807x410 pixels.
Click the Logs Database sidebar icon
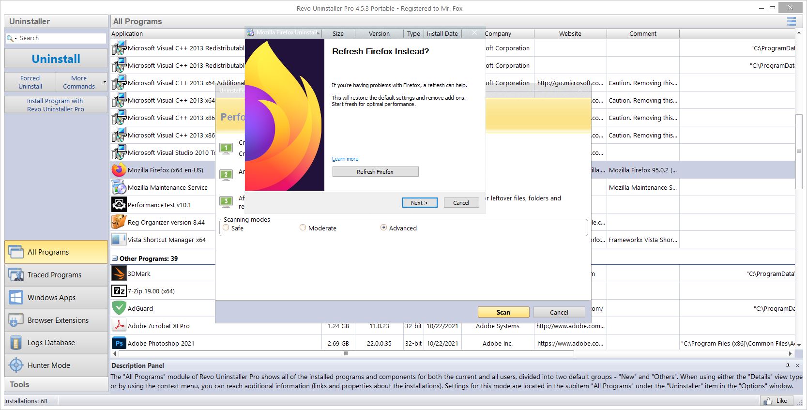click(x=16, y=343)
